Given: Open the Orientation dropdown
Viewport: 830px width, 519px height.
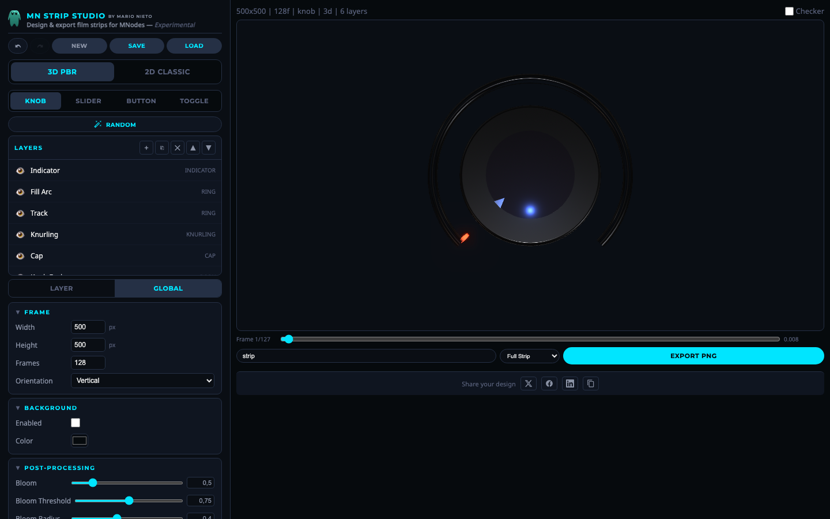Looking at the screenshot, I should (x=142, y=381).
